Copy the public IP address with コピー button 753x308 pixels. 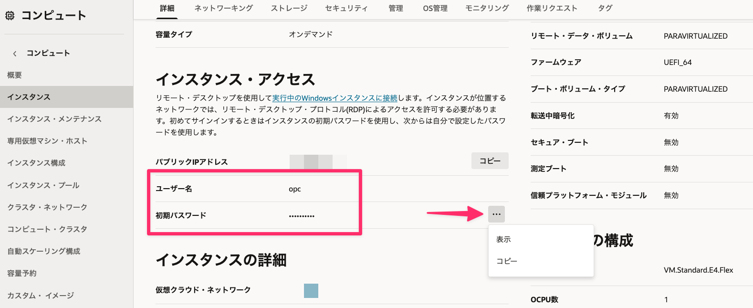point(490,161)
